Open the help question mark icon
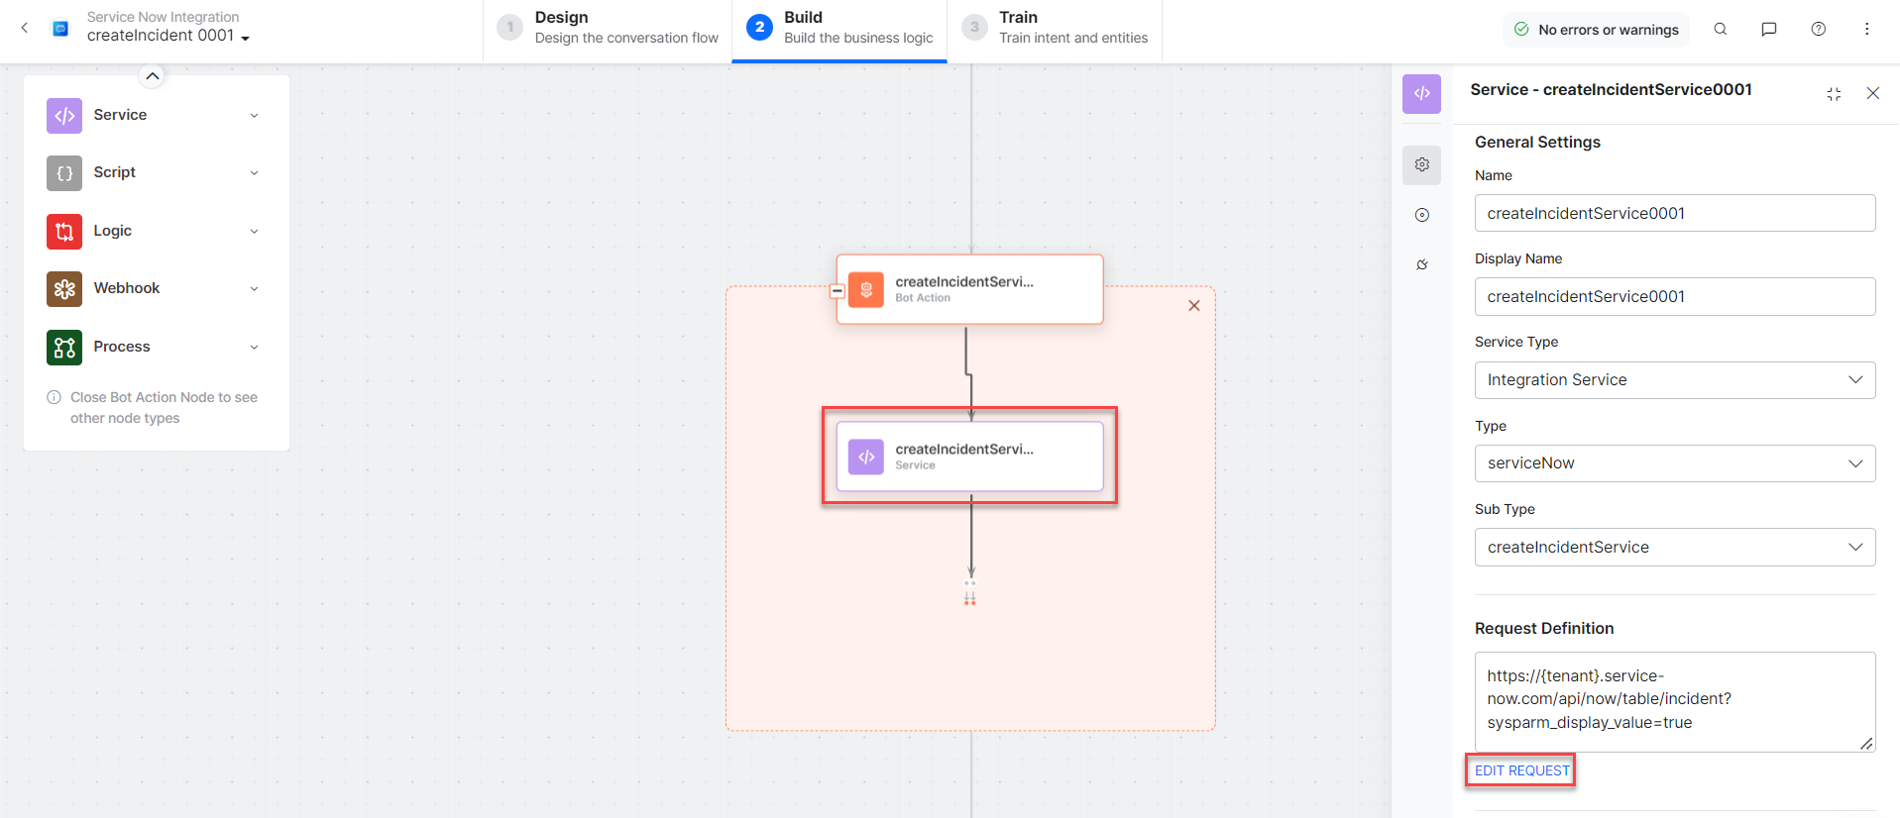The image size is (1900, 818). point(1819,30)
